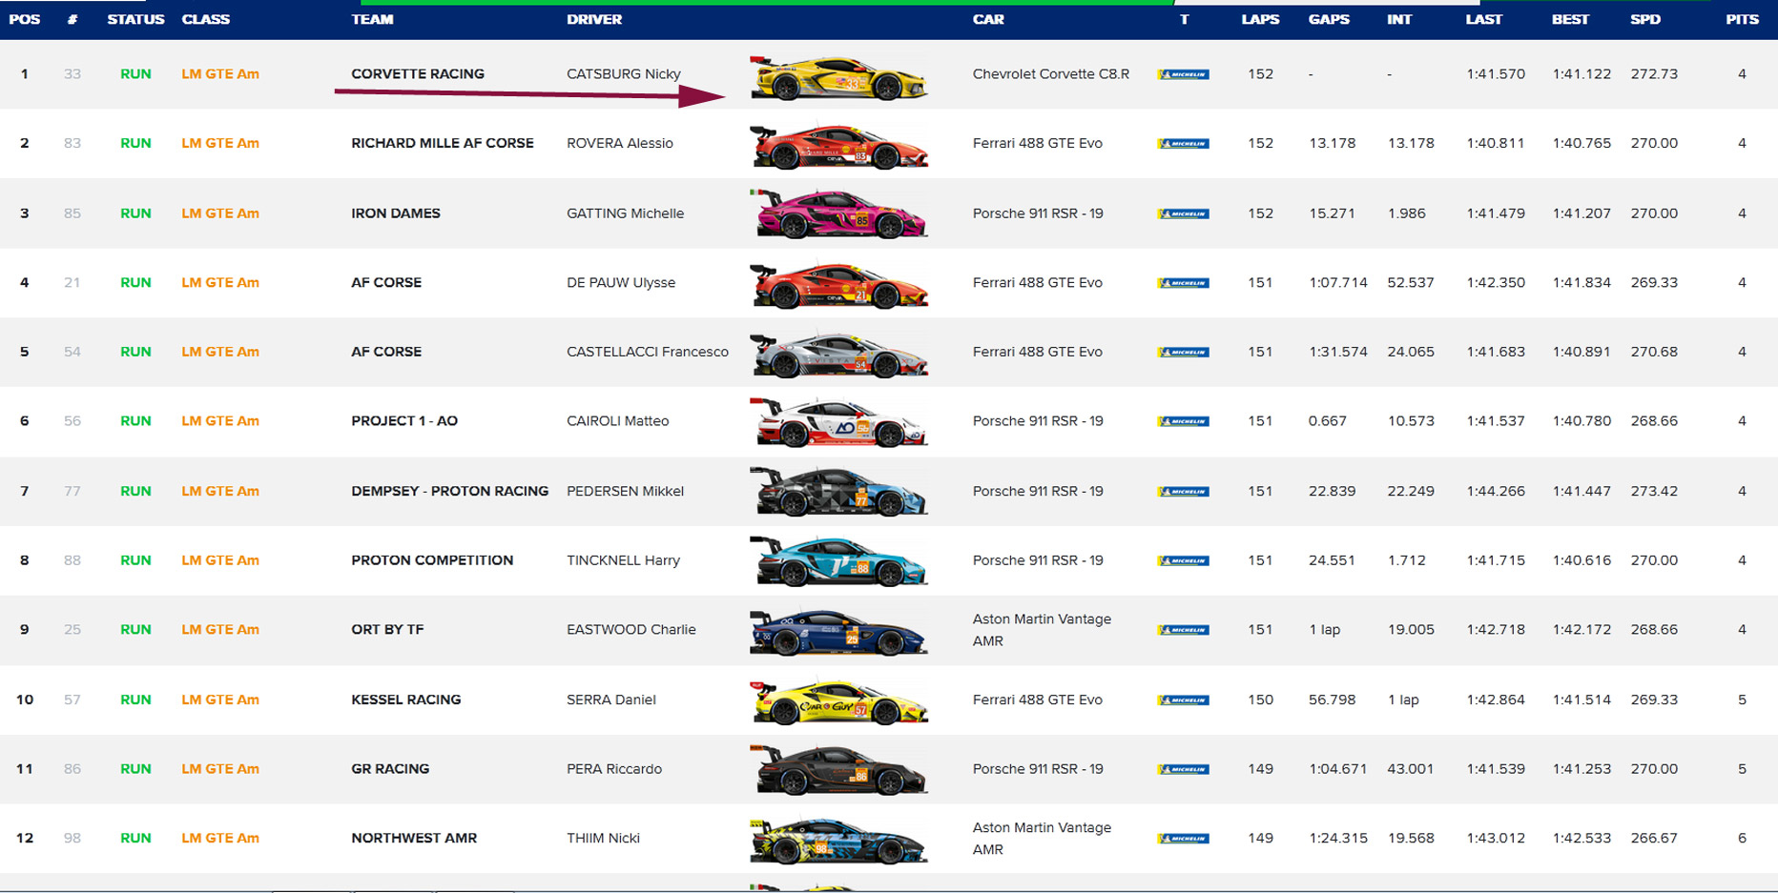Sort by the POS column header
This screenshot has height=893, width=1778.
(24, 19)
